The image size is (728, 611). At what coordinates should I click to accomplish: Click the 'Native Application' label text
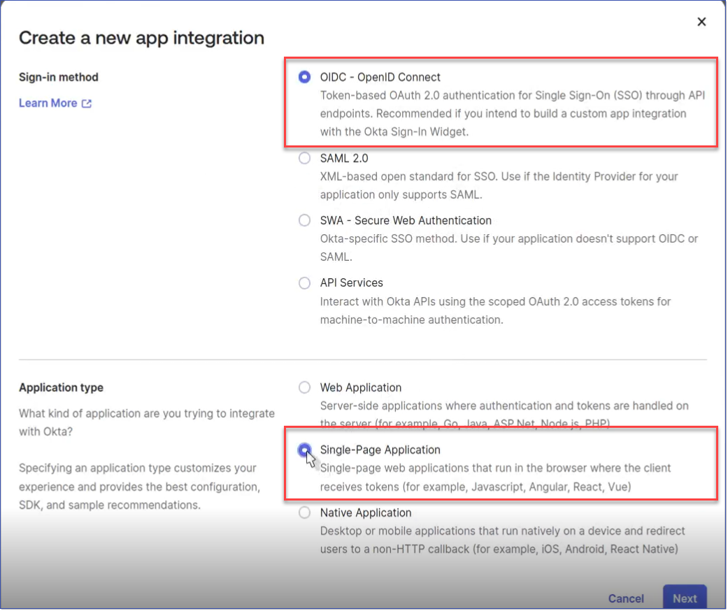(x=365, y=512)
